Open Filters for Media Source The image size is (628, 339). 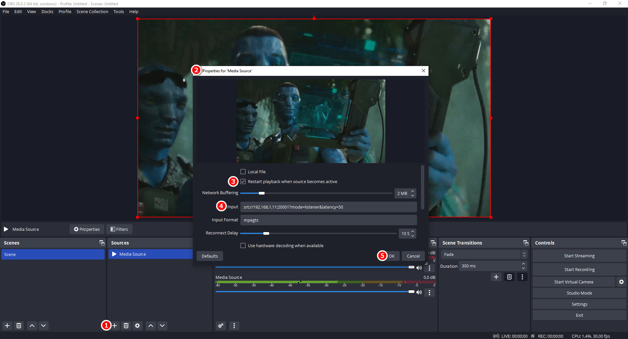(119, 229)
